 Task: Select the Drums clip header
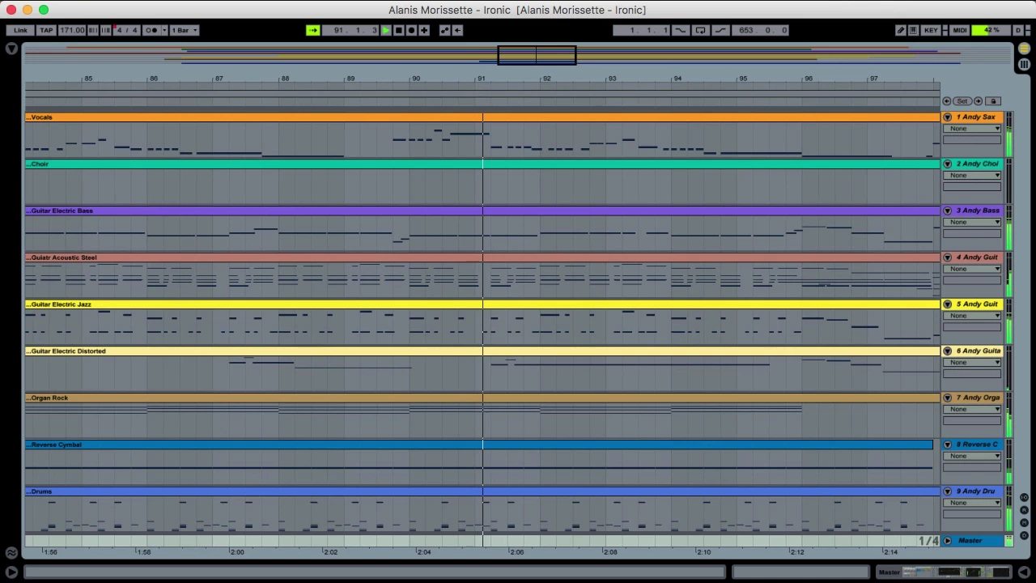click(x=482, y=492)
